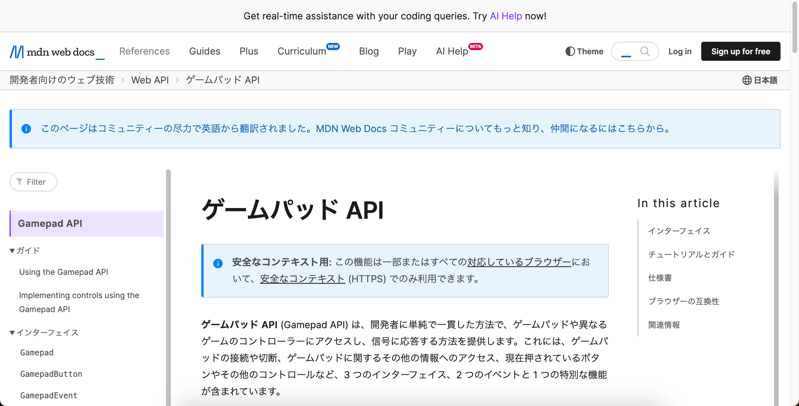
Task: Open the 対応しているブラウザー link
Action: click(x=519, y=262)
